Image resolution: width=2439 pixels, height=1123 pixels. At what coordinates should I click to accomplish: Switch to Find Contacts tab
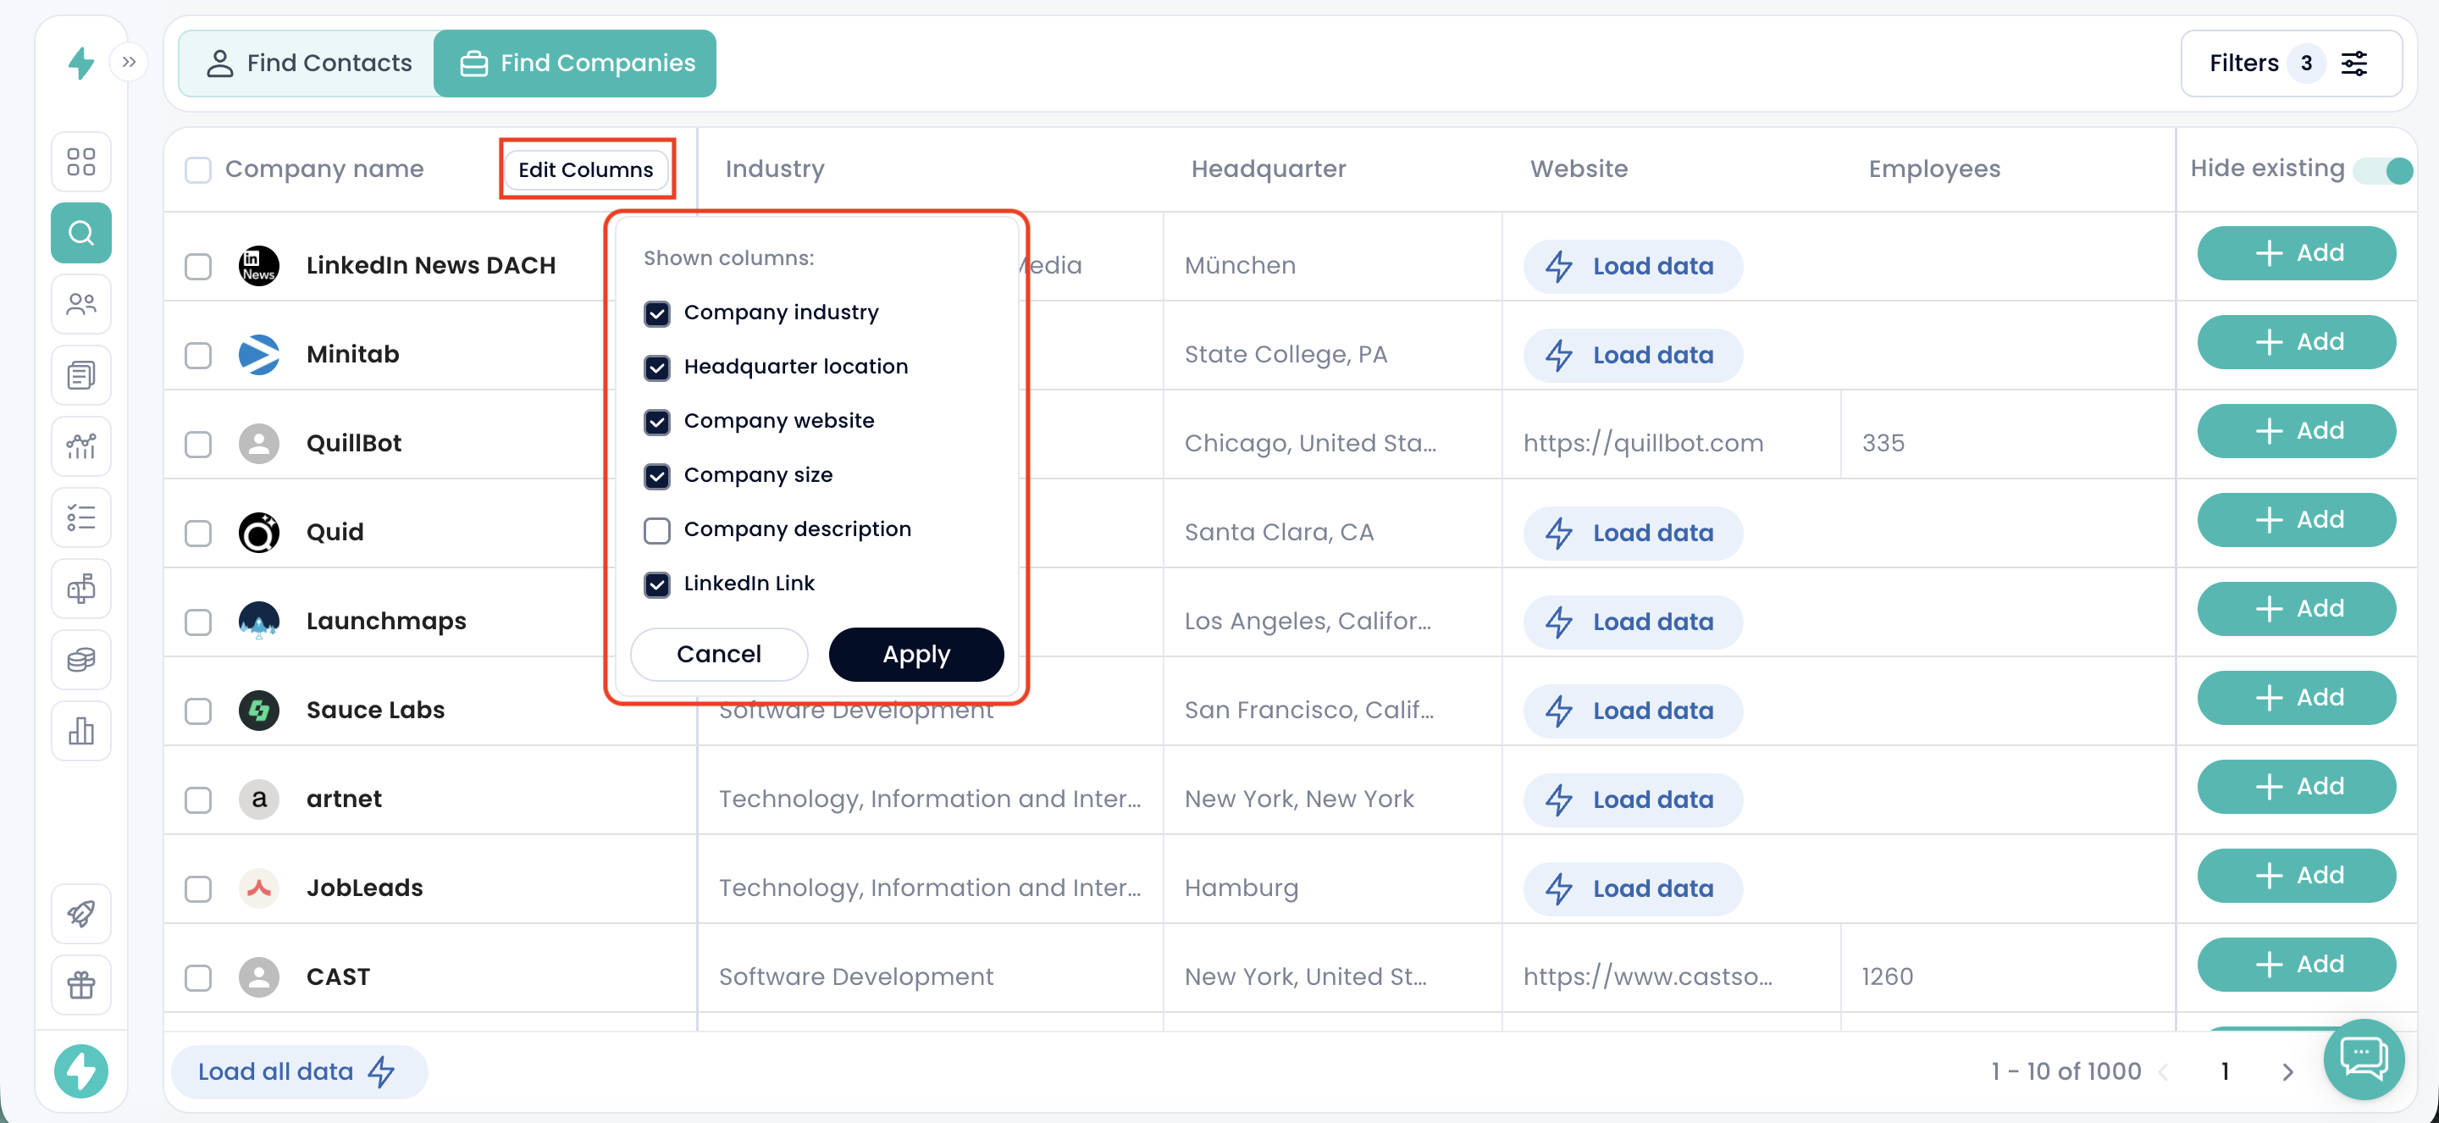click(x=308, y=64)
